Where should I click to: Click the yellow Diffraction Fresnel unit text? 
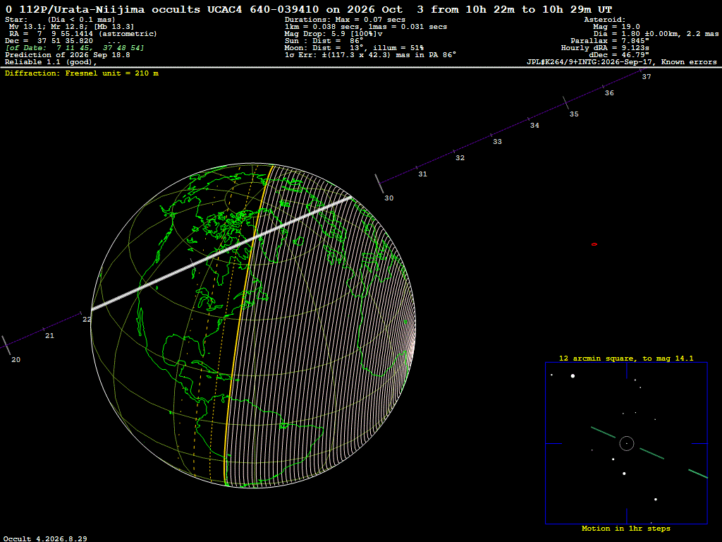(82, 73)
